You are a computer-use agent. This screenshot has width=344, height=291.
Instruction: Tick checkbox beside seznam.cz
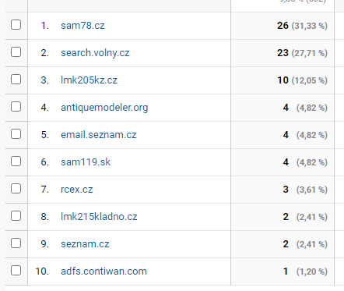point(16,243)
